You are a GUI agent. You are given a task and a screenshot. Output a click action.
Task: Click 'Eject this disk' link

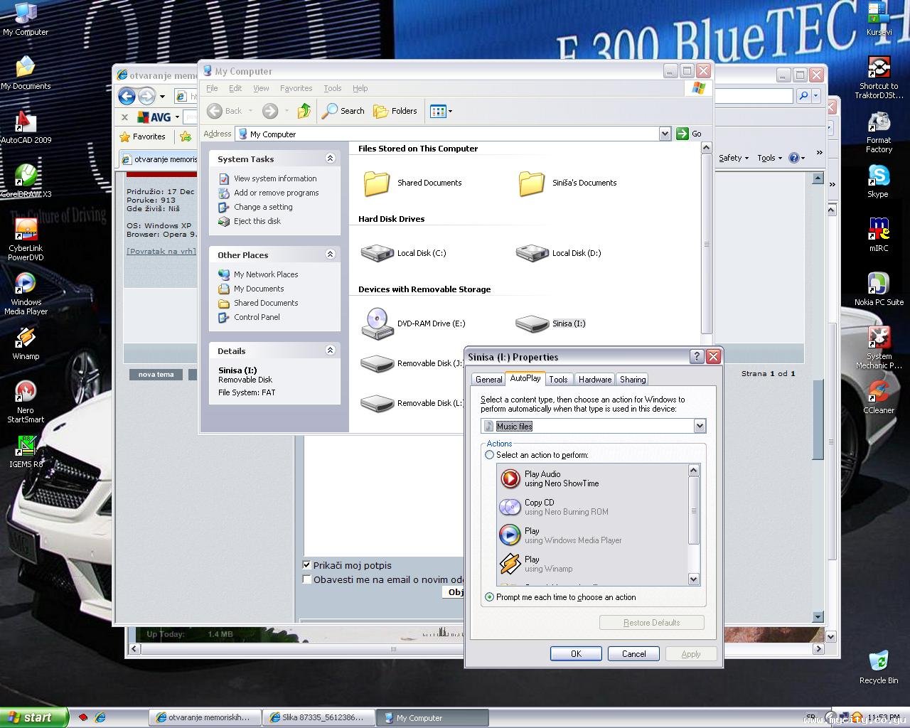(257, 221)
